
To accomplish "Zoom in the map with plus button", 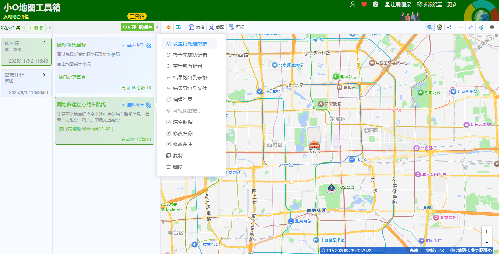I will click(487, 232).
